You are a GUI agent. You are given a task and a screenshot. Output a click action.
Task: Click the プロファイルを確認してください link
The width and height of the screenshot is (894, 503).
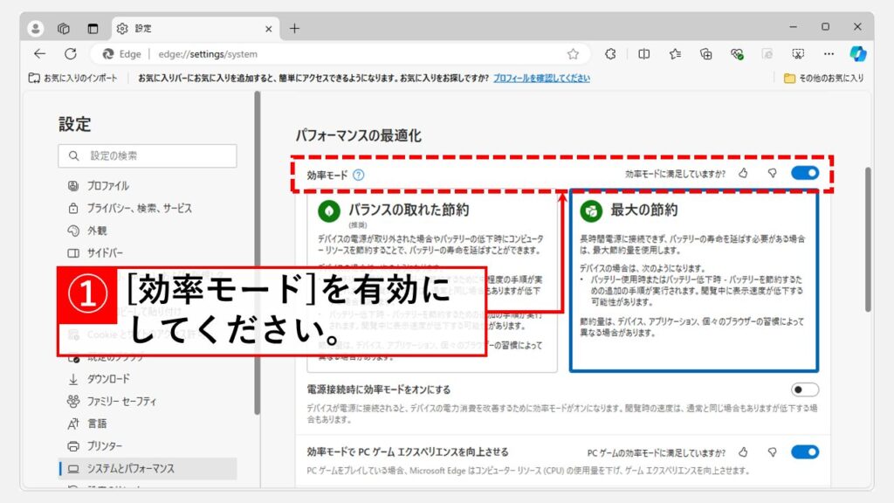[x=541, y=78]
